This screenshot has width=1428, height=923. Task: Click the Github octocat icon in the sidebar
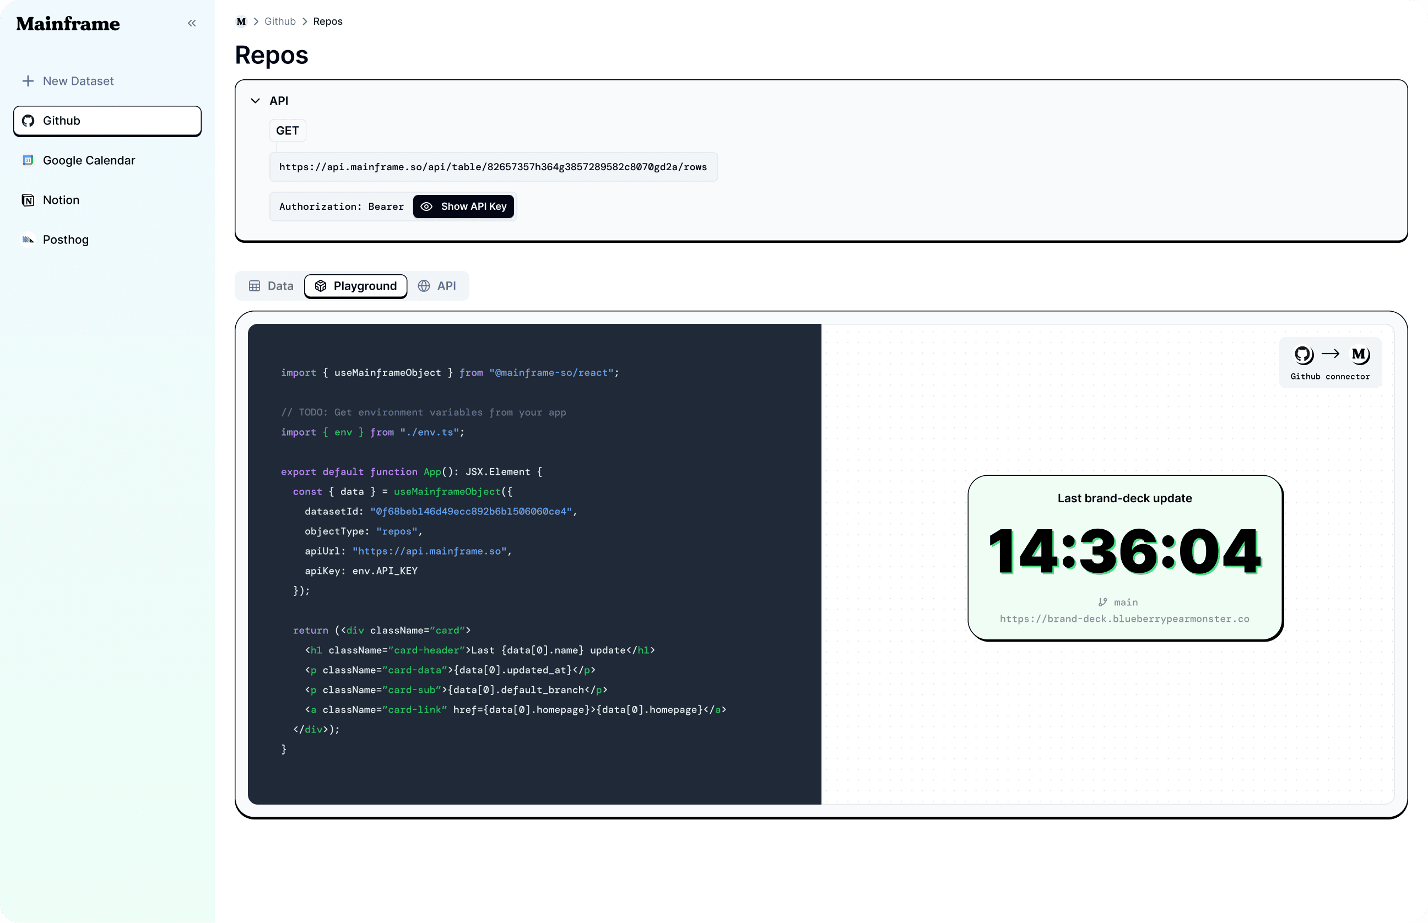(28, 121)
